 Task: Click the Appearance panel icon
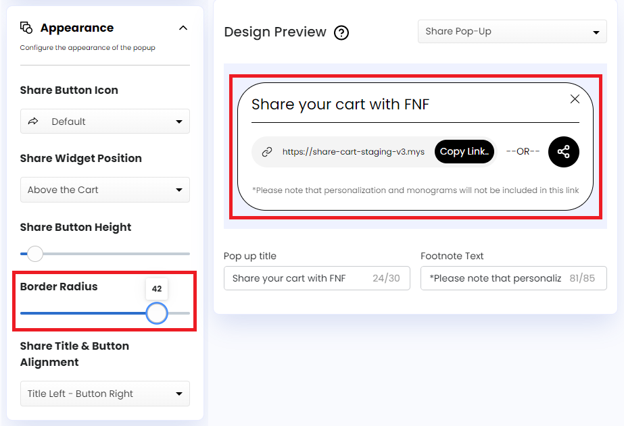[x=28, y=27]
